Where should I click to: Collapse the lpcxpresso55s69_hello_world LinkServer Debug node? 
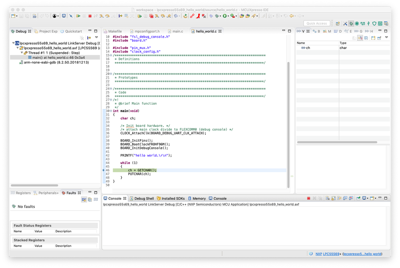coord(13,43)
